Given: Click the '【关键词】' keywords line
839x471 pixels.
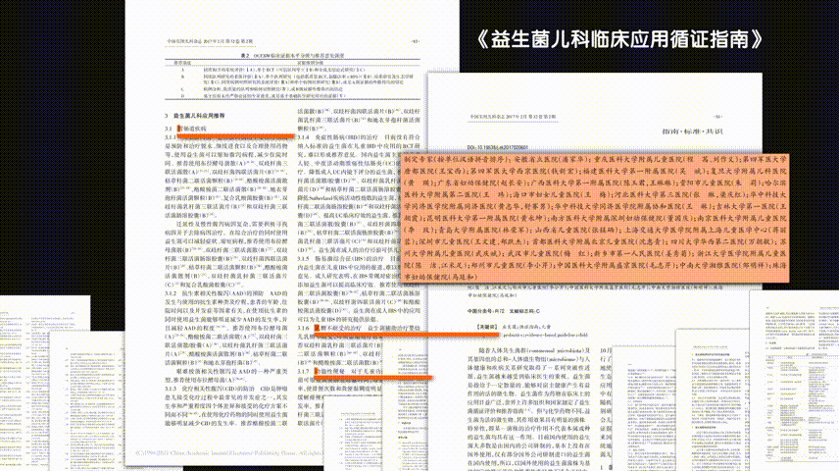Looking at the screenshot, I should 513,327.
